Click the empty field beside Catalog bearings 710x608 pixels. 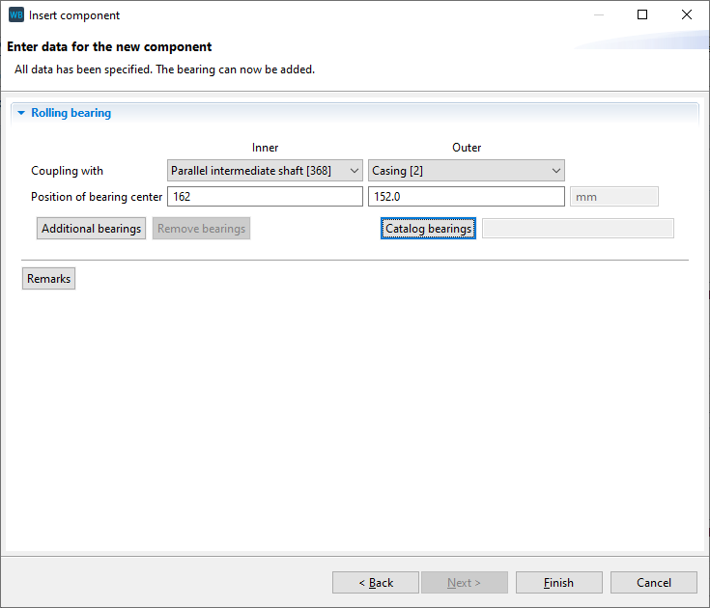coord(578,229)
